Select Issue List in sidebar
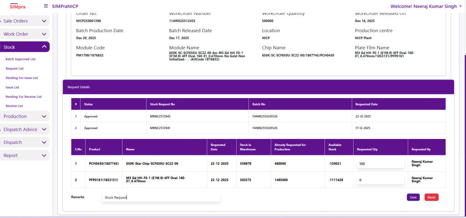 12,87
